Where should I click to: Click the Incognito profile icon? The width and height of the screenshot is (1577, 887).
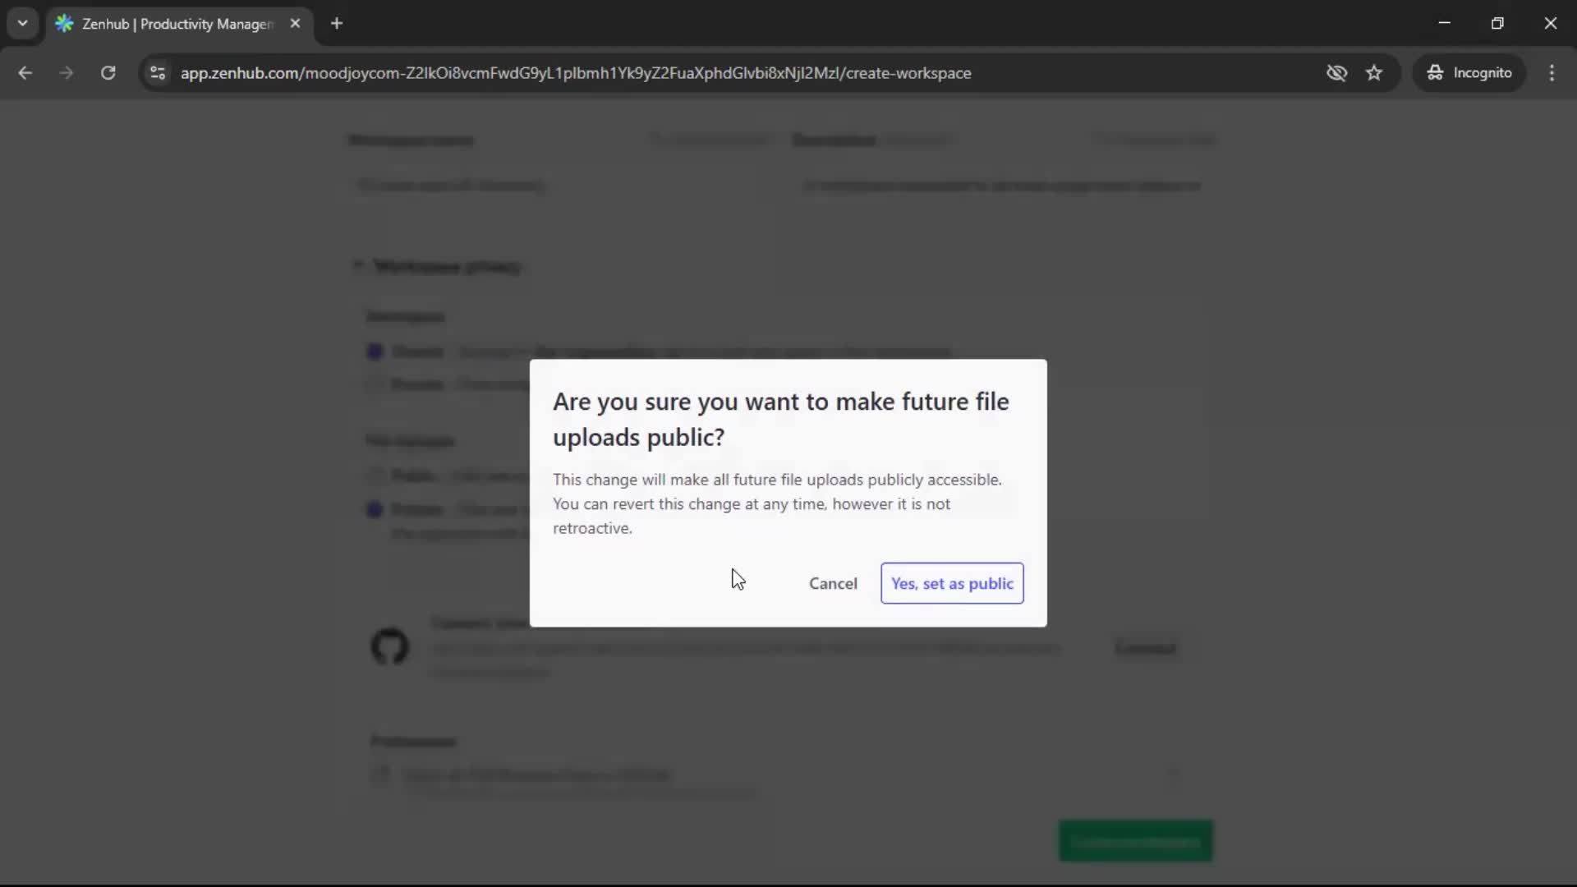1435,72
